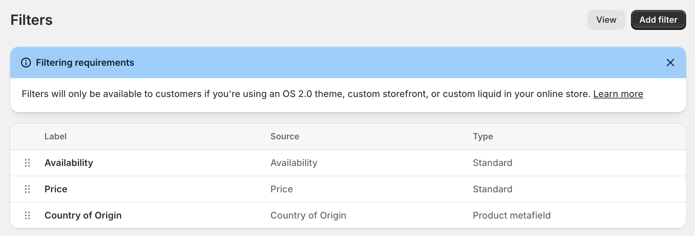Click the Add filter button
Image resolution: width=695 pixels, height=236 pixels.
point(658,20)
